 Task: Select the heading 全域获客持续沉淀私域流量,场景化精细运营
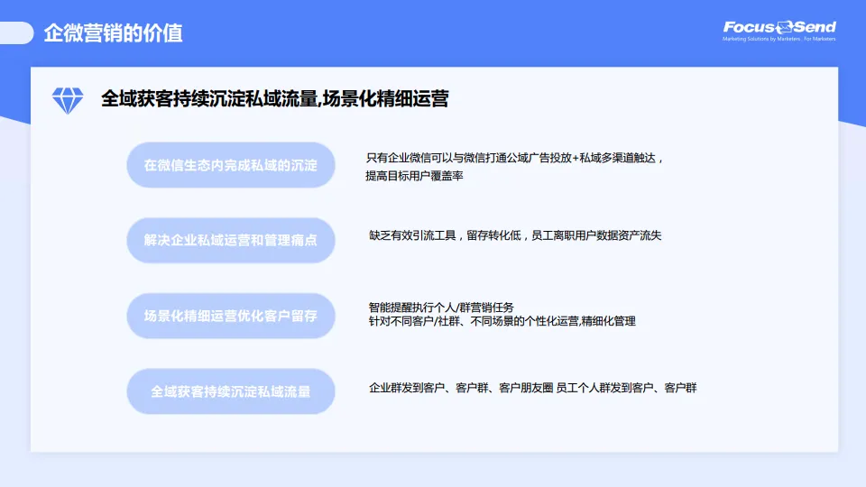[274, 99]
